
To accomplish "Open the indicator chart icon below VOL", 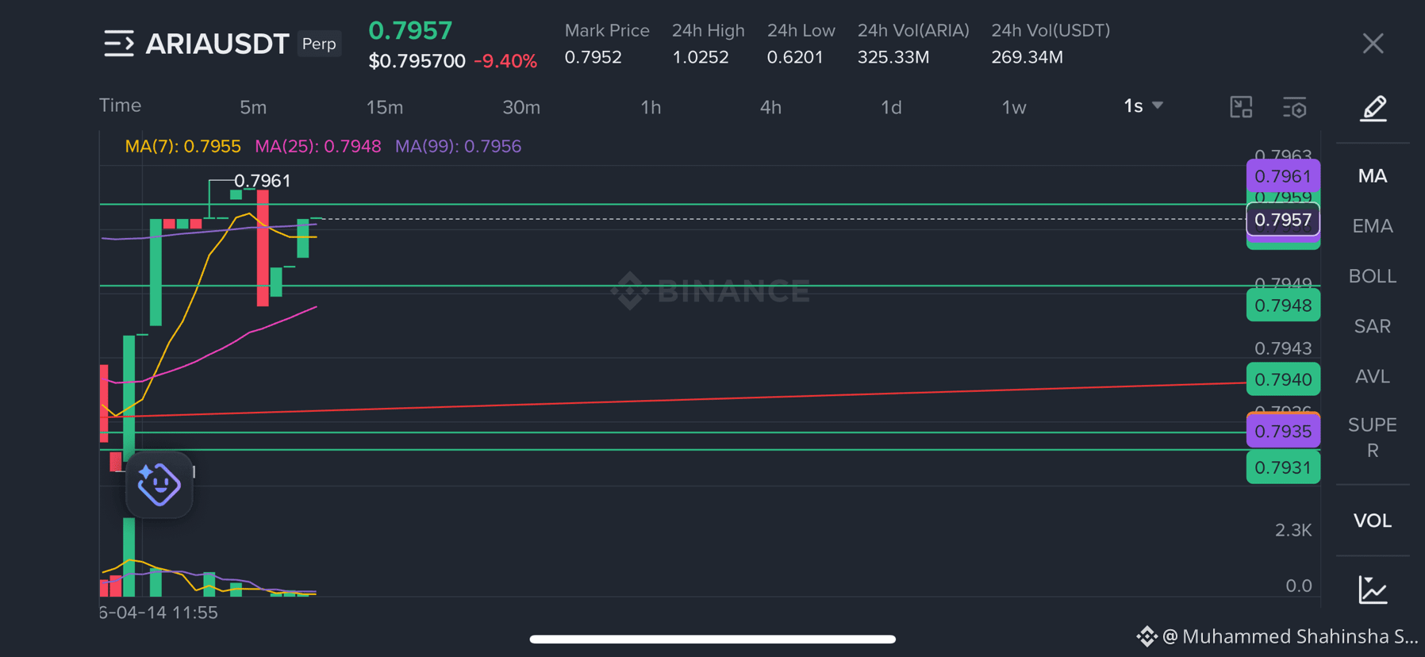I will tap(1373, 590).
